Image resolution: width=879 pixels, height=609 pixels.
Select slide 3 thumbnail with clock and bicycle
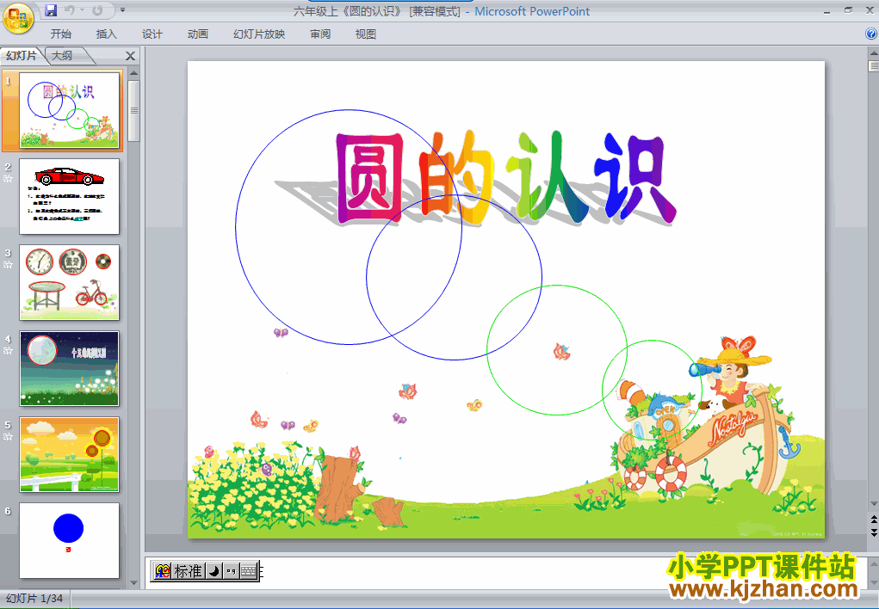(70, 282)
